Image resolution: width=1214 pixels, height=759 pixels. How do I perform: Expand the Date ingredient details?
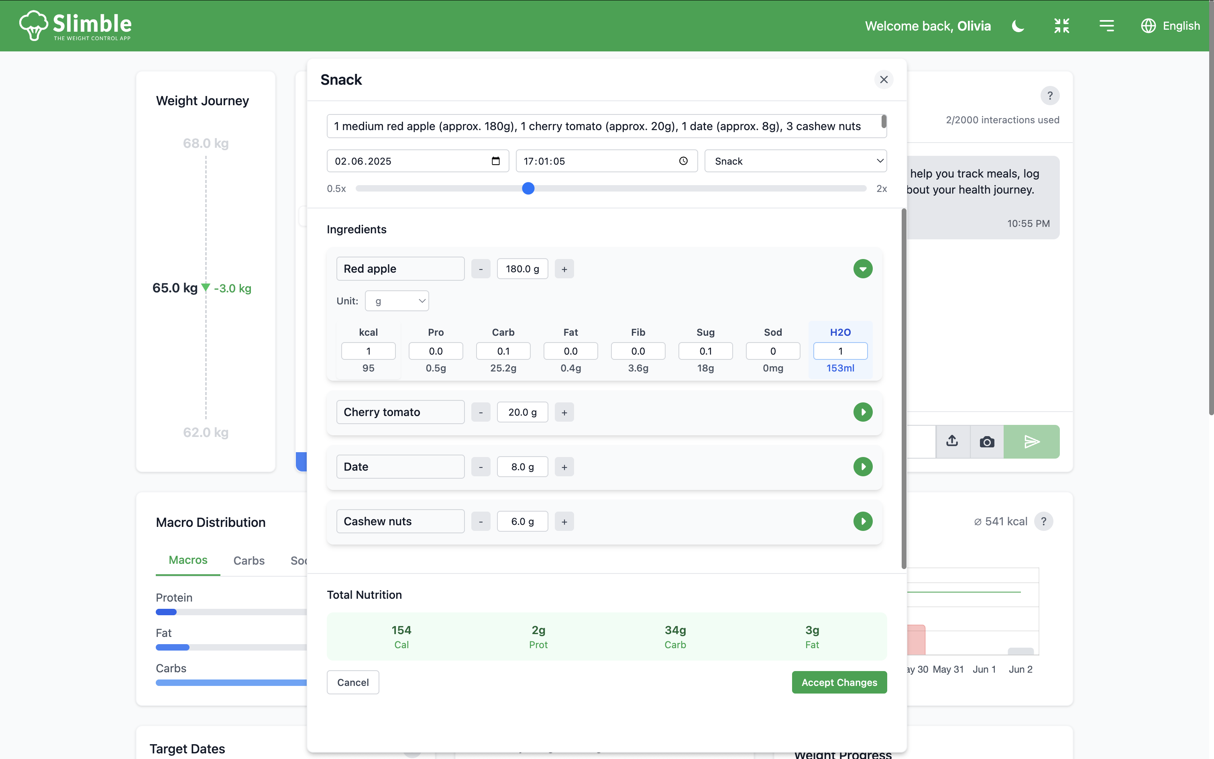(x=862, y=467)
